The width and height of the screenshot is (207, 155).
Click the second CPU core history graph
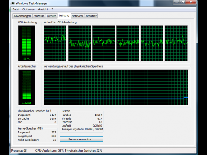79,43
